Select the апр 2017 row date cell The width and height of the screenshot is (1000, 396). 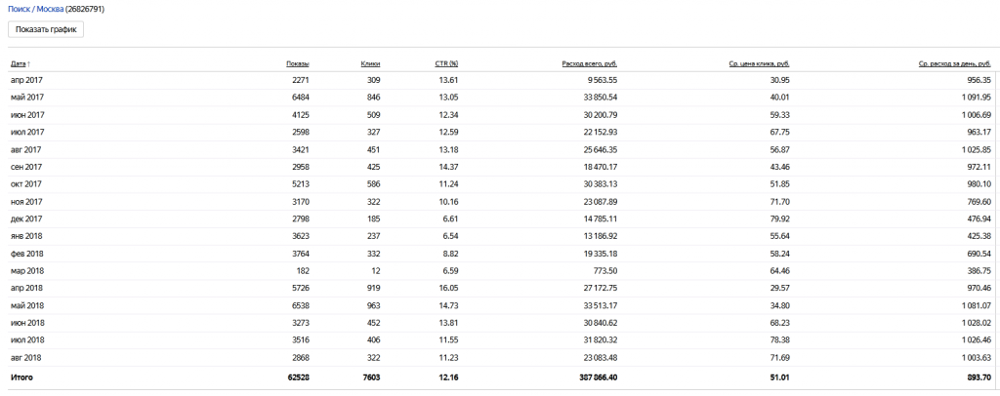pyautogui.click(x=27, y=80)
